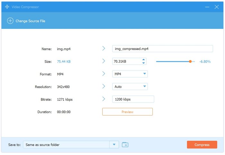Image resolution: width=225 pixels, height=155 pixels.
Task: Click the 1200 kbps bitrate field
Action: coord(133,99)
